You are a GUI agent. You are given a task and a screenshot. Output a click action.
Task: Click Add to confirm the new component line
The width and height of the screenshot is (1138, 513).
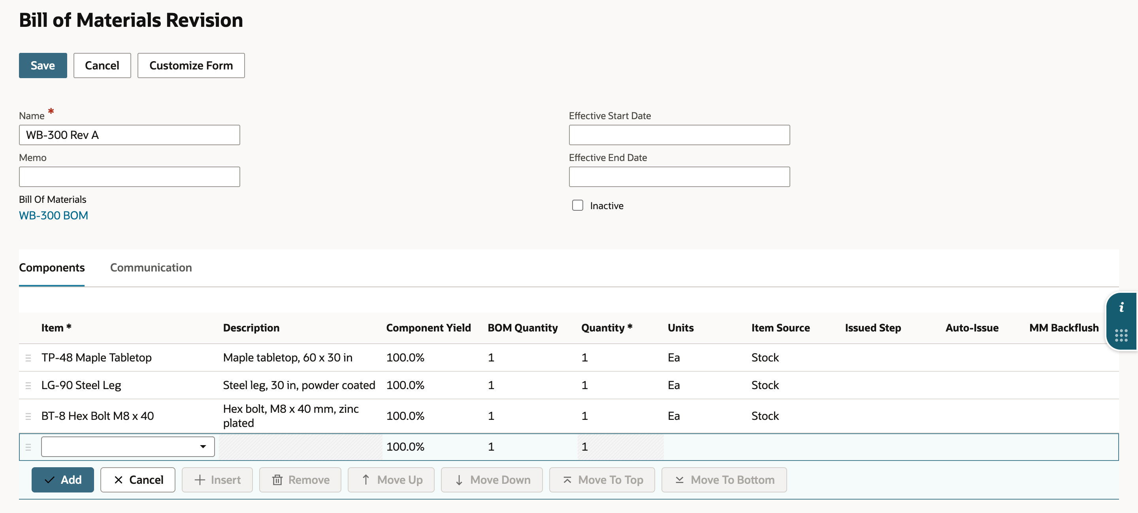(x=63, y=480)
